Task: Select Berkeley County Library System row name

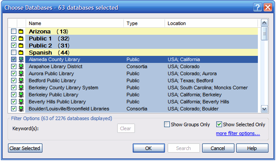Action: click(x=64, y=88)
